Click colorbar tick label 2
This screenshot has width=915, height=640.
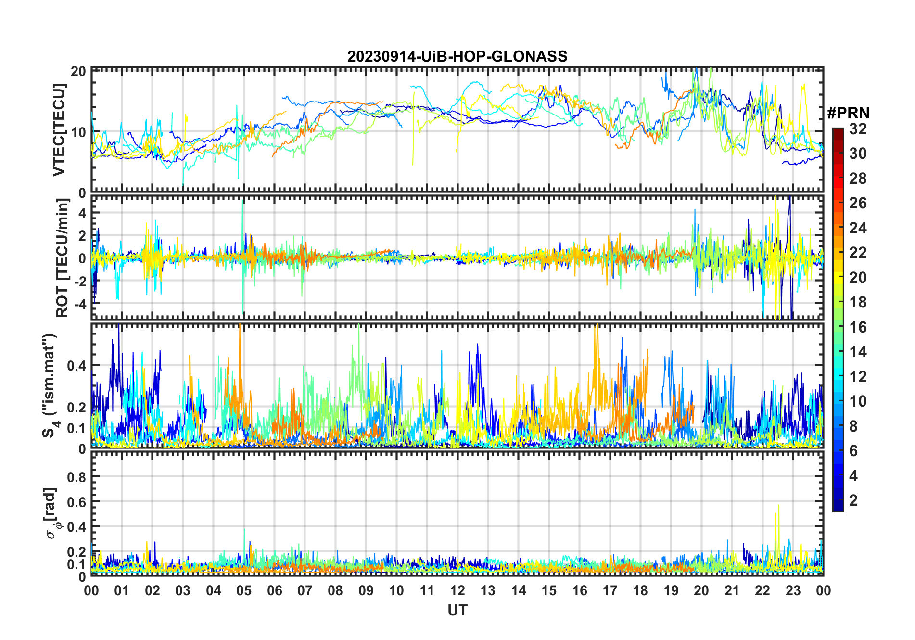tap(853, 500)
